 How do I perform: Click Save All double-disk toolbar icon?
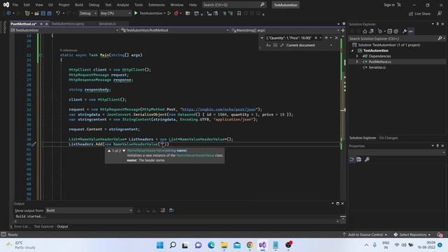49,13
